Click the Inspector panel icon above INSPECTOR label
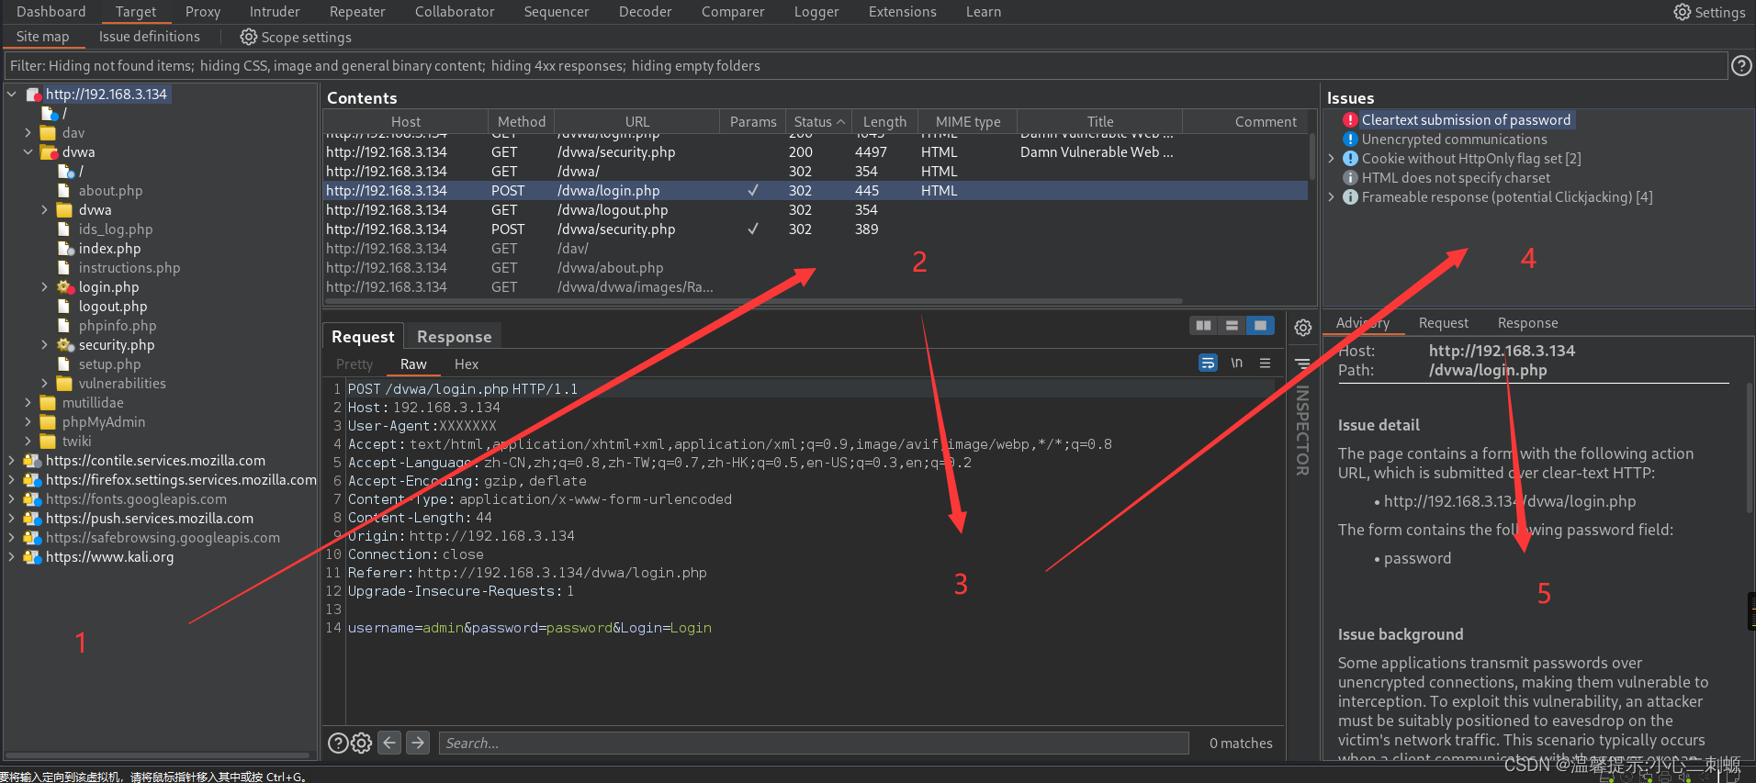 [x=1302, y=364]
